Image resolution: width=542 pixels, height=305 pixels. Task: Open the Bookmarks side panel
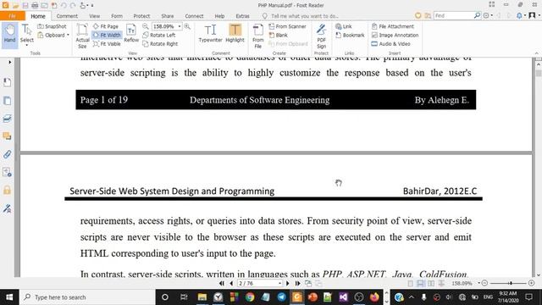tap(7, 82)
